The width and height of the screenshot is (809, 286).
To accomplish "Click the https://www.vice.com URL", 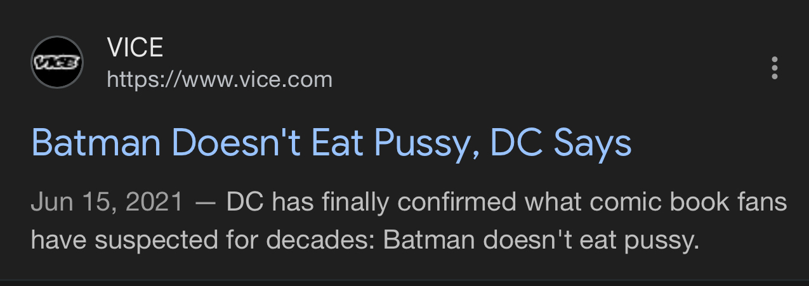I will (x=220, y=80).
